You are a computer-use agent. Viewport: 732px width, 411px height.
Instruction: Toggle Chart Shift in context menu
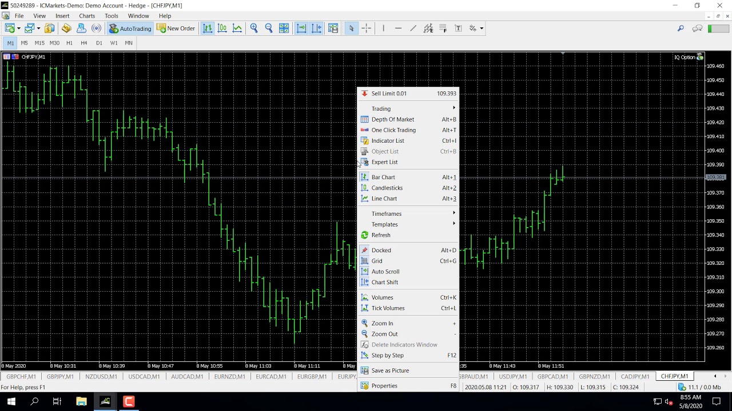click(408, 282)
